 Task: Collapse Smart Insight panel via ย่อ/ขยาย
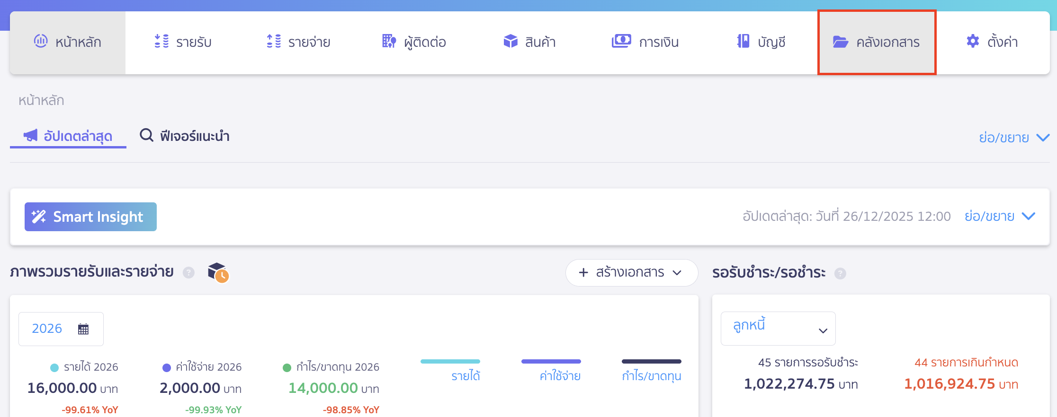(x=1000, y=217)
